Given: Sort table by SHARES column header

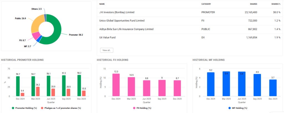Looking at the screenshot, I should pyautogui.click(x=253, y=4).
